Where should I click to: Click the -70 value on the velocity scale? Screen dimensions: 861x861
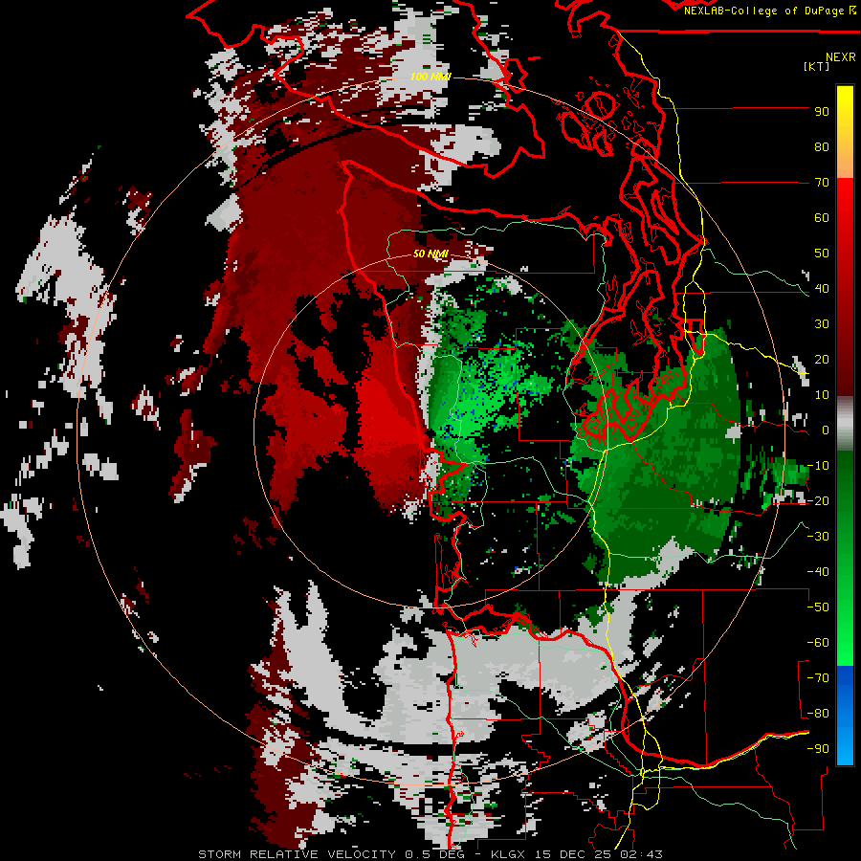pyautogui.click(x=818, y=678)
